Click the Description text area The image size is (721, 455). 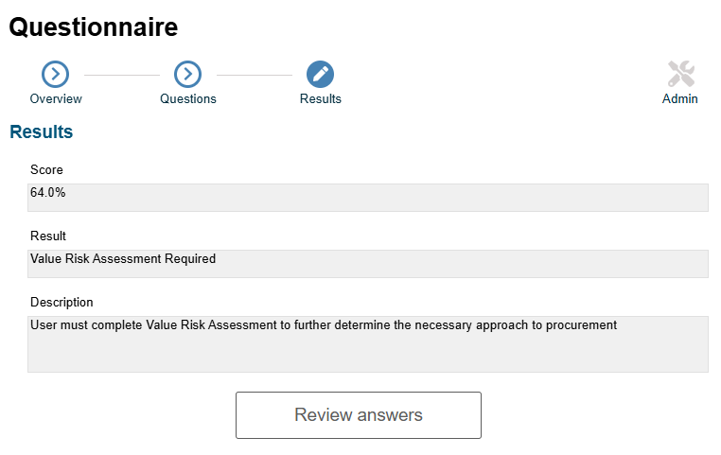click(x=368, y=344)
